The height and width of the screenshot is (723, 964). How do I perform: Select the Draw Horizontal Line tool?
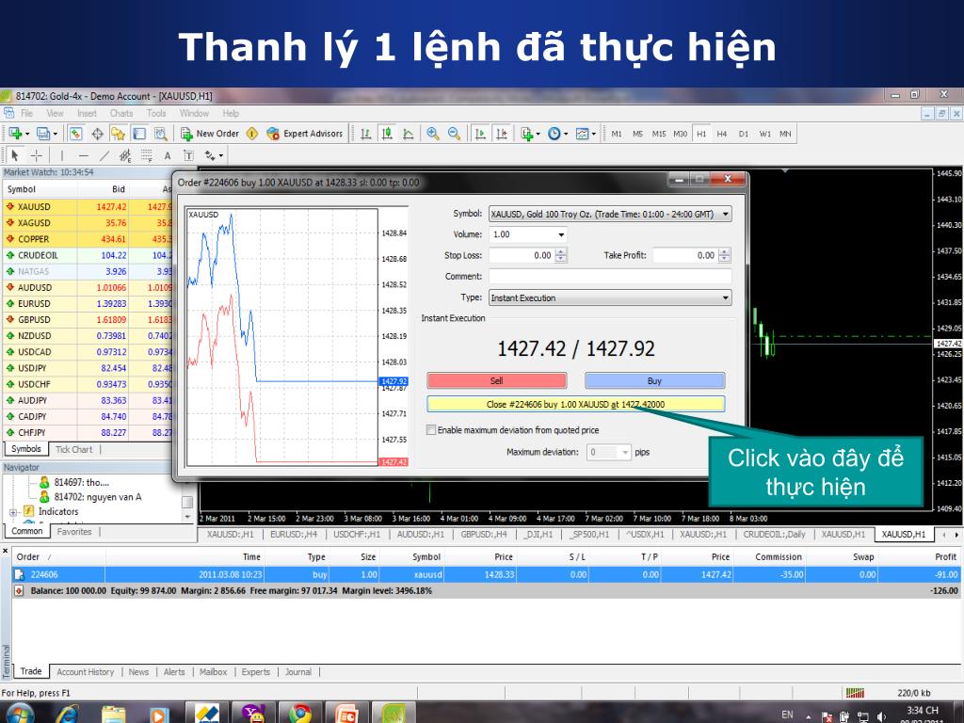(x=84, y=155)
